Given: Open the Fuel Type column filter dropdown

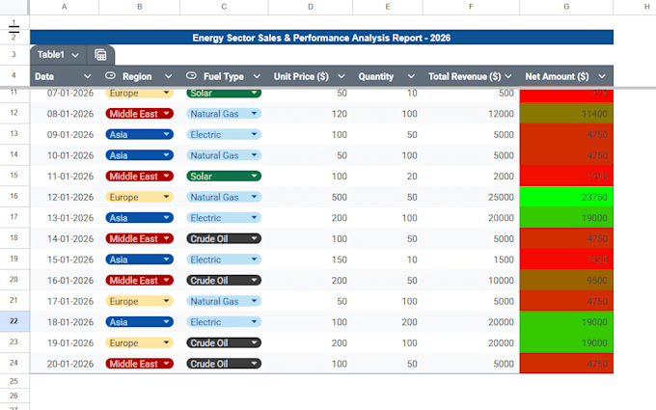Looking at the screenshot, I should pos(257,76).
